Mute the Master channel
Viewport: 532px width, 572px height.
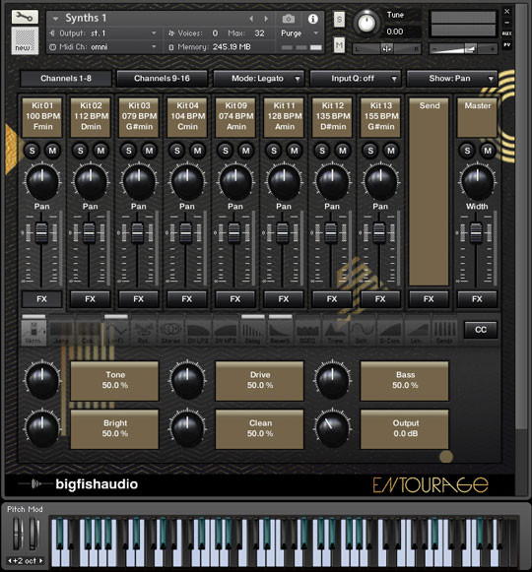488,151
